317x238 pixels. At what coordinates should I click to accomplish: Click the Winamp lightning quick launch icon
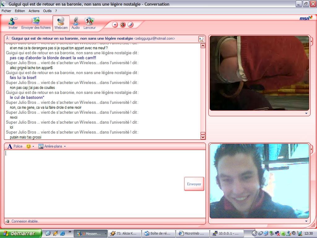pos(55,233)
